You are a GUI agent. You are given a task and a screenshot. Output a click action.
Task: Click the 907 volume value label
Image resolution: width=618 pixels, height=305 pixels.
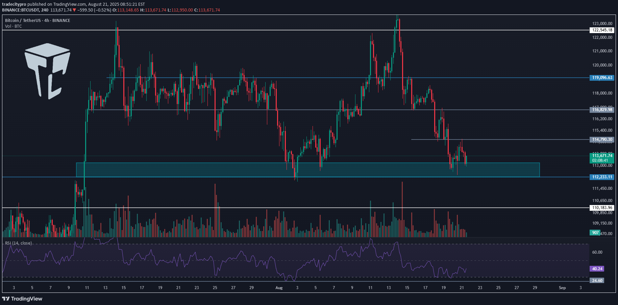(x=595, y=232)
